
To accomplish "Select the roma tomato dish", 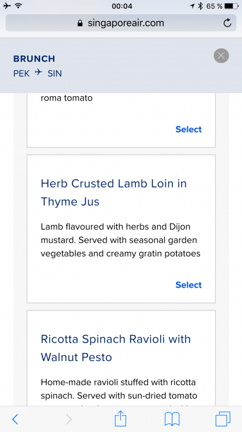I will [x=188, y=129].
